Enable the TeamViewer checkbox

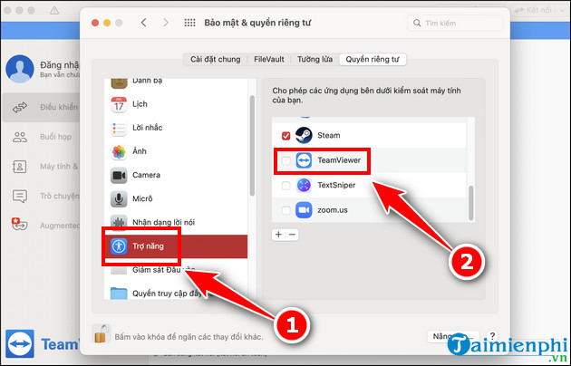(x=285, y=160)
